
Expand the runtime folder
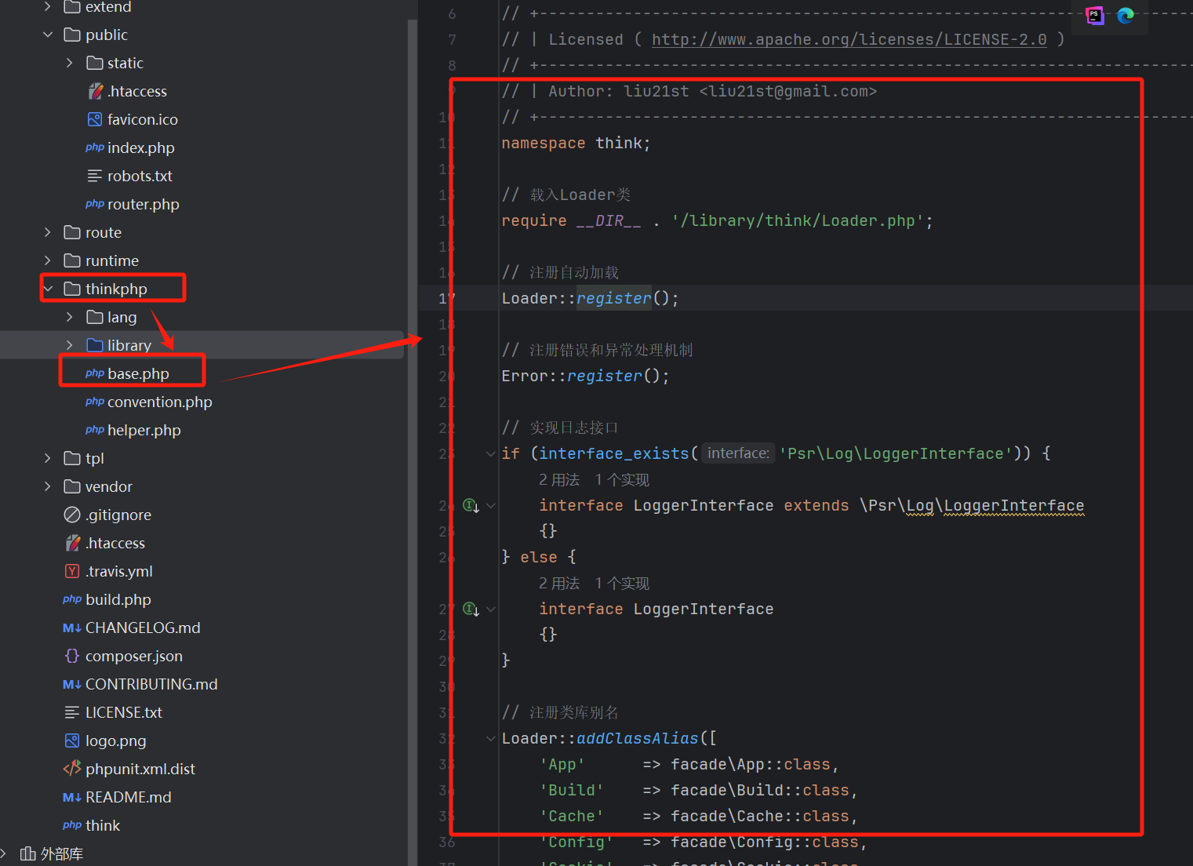(x=48, y=260)
